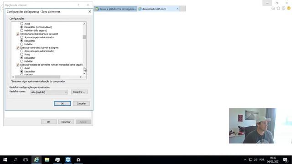The height and width of the screenshot is (164, 292).
Task: Click the Comportamentos binários e de script category icon
Action: point(18,34)
